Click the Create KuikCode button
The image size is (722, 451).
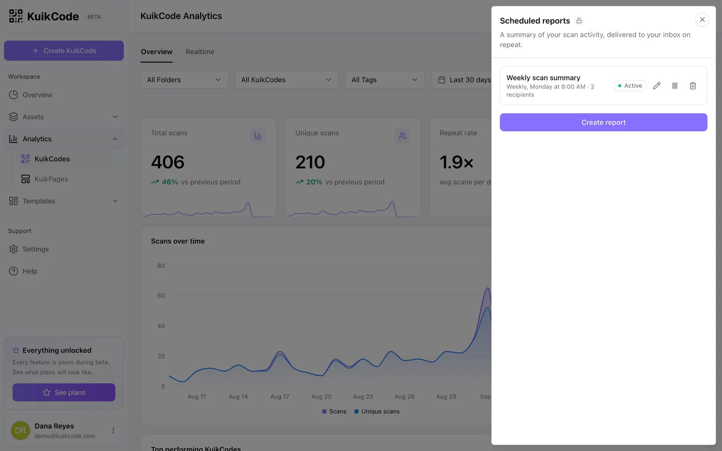[x=64, y=51]
